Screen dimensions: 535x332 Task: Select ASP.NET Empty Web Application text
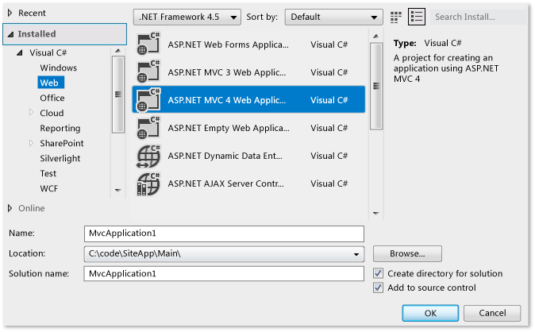[x=229, y=128]
